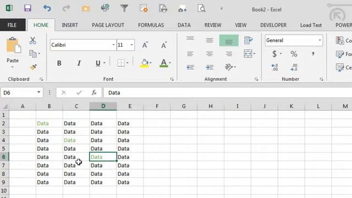Viewport: 352px width, 198px height.
Task: Open Clipboard dialog launcher
Action: 41,79
